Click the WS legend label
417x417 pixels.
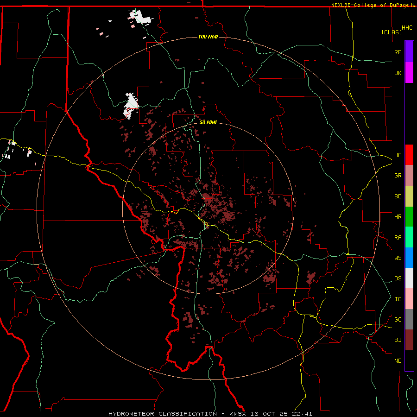pos(398,258)
